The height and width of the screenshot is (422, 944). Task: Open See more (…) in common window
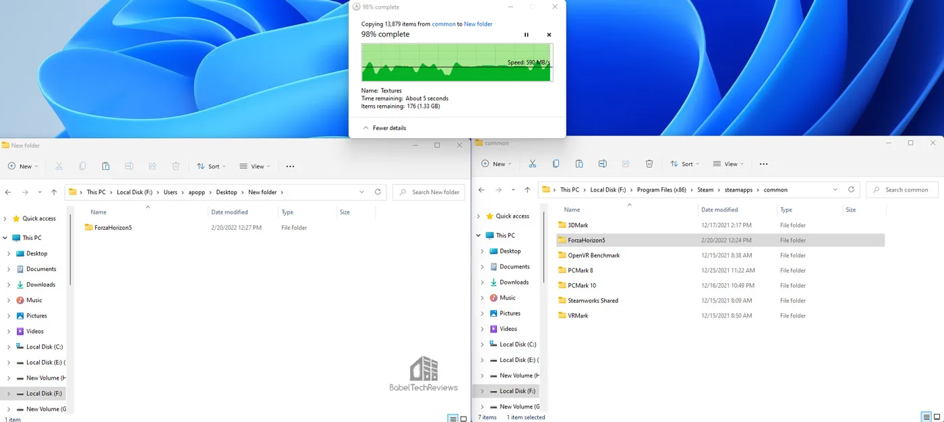pos(763,164)
